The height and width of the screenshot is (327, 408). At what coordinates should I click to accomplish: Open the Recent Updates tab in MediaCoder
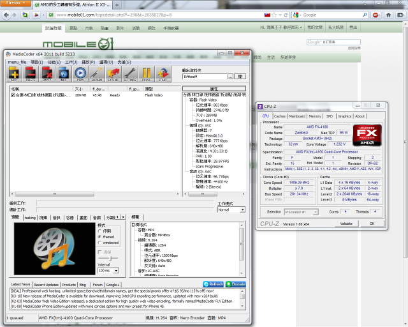coord(46,284)
